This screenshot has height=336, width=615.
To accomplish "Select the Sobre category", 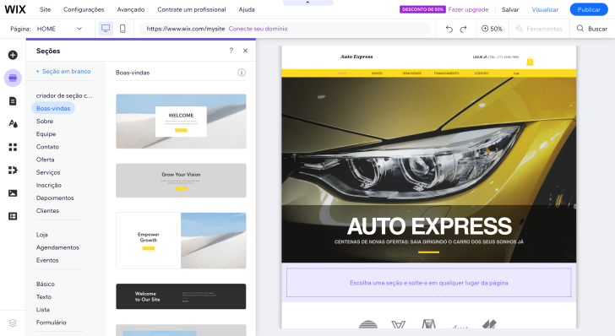I will [45, 122].
